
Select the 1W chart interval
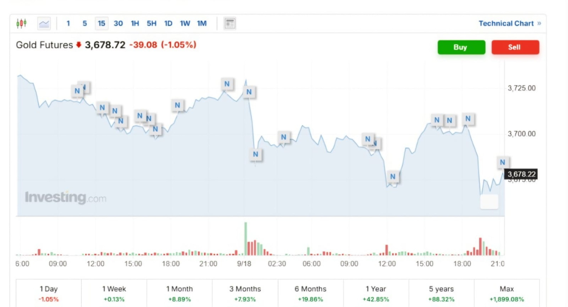pos(185,23)
